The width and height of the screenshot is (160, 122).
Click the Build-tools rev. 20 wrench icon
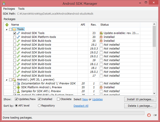click(18, 41)
